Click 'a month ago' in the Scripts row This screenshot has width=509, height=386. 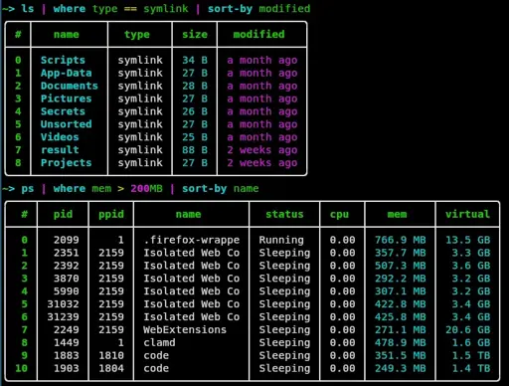pos(262,60)
